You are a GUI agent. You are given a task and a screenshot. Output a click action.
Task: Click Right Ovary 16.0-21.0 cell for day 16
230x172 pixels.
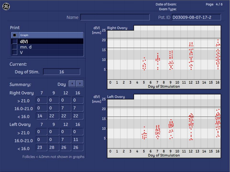pos(77,108)
